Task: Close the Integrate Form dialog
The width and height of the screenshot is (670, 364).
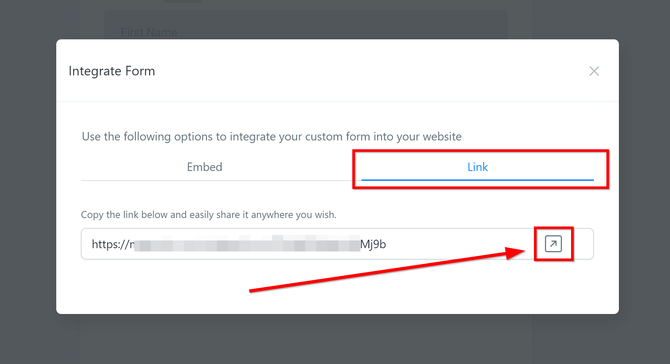Action: [x=594, y=71]
